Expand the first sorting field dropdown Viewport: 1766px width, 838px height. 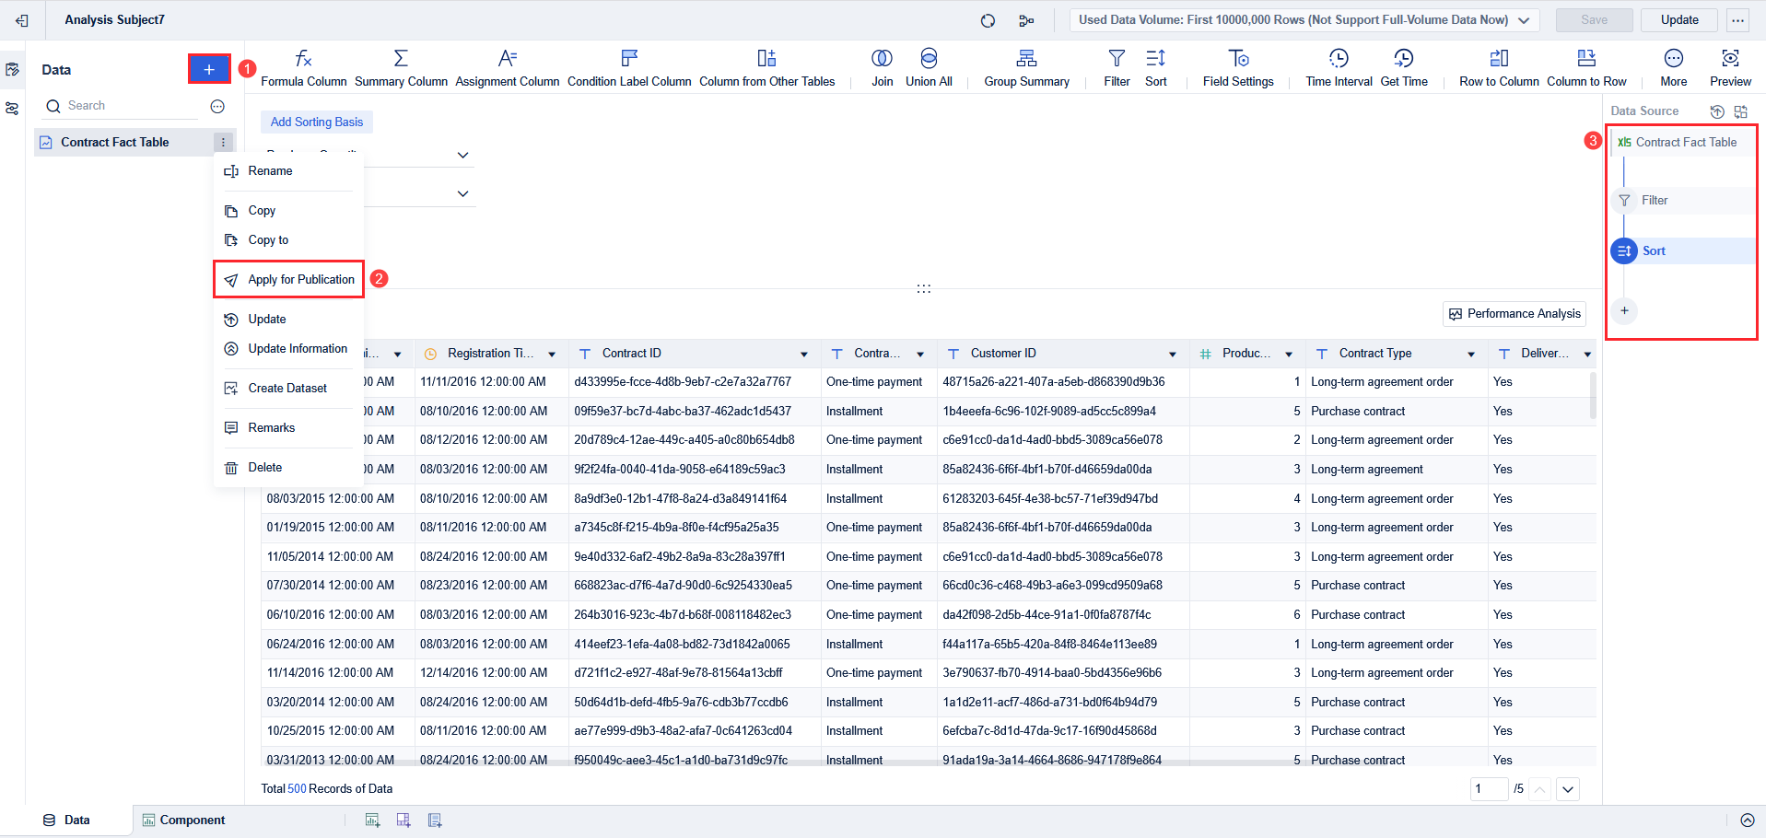coord(463,155)
